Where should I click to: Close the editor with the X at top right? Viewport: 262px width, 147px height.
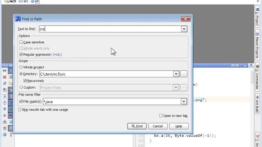pos(258,1)
